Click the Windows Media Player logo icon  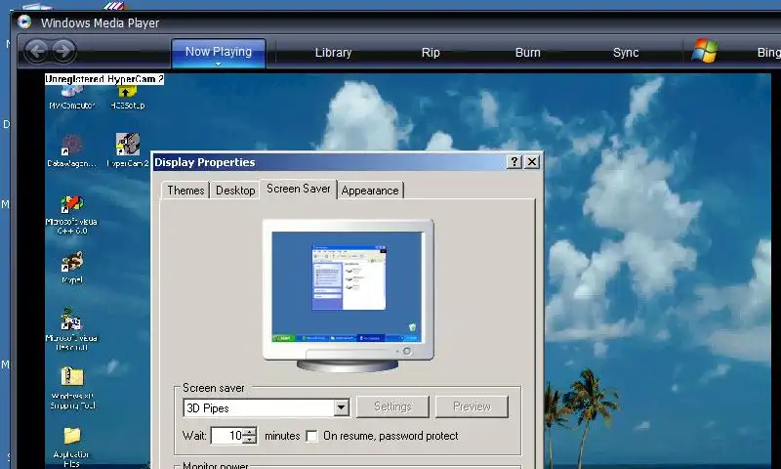(23, 22)
